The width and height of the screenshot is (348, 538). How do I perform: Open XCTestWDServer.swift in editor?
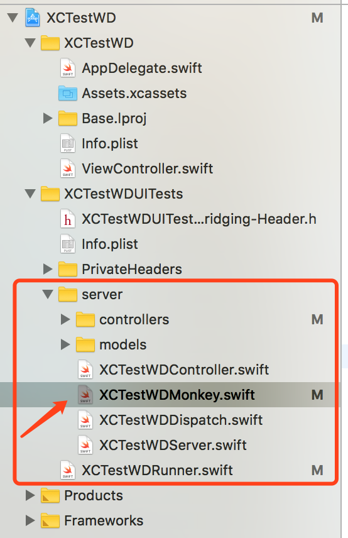click(173, 445)
